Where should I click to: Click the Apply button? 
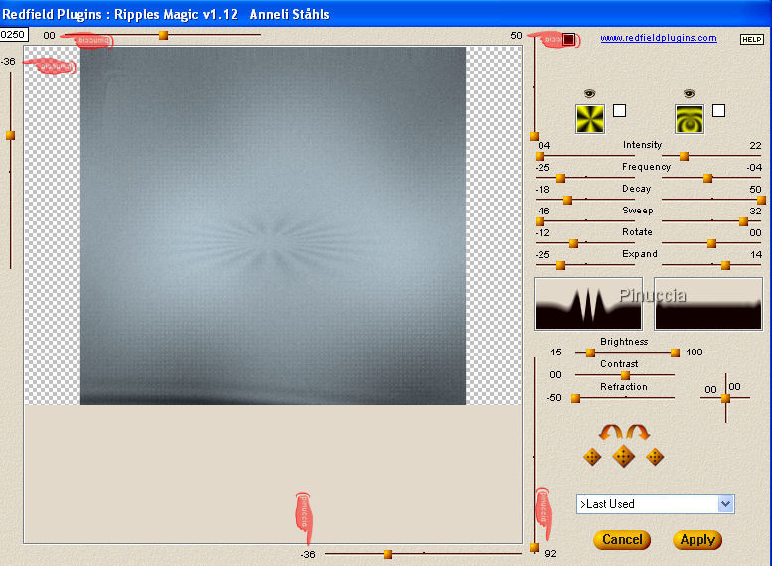[697, 540]
